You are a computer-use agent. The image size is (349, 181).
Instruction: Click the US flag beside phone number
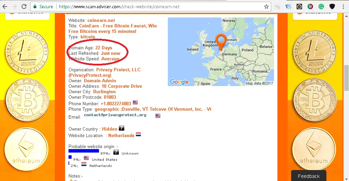click(x=135, y=102)
